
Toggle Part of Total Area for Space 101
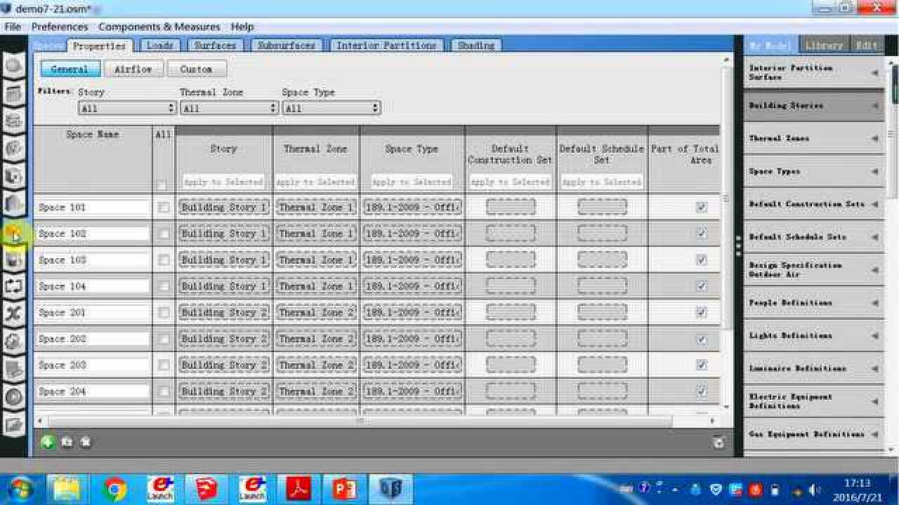click(701, 208)
